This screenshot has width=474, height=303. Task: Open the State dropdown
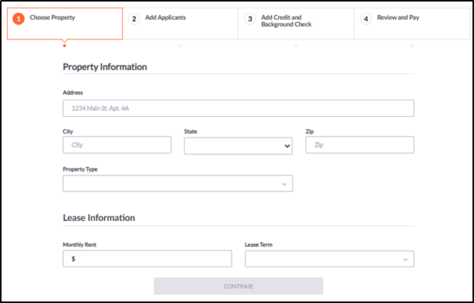pyautogui.click(x=238, y=146)
